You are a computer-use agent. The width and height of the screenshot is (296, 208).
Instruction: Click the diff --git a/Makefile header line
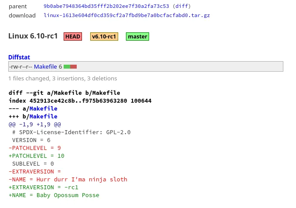point(65,93)
